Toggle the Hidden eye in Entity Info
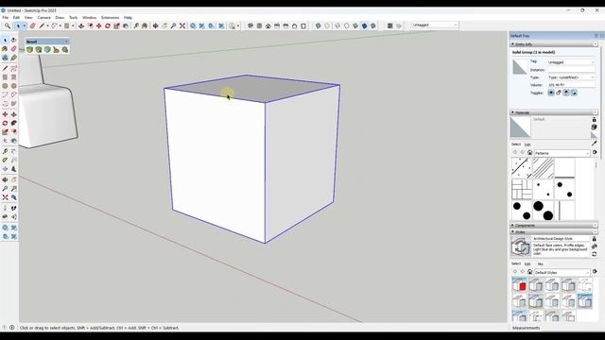605x340 pixels. [551, 93]
